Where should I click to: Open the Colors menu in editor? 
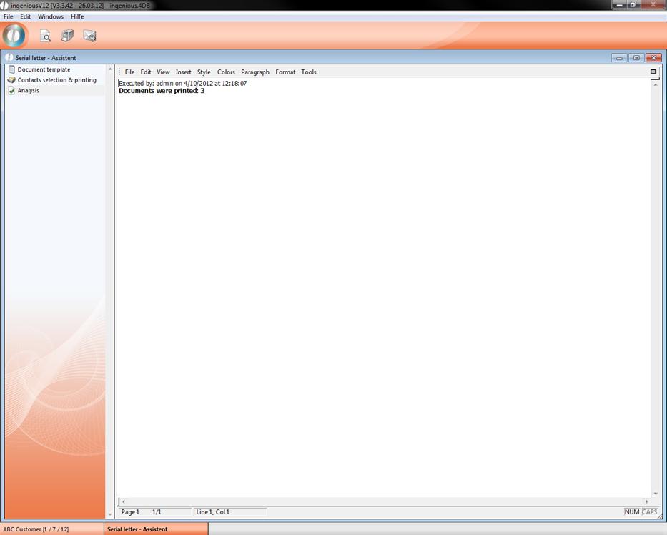coord(226,72)
